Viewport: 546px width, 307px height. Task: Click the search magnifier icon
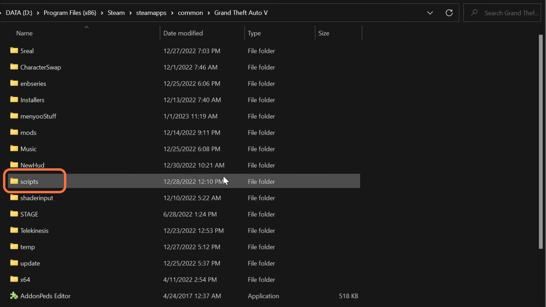pyautogui.click(x=474, y=13)
